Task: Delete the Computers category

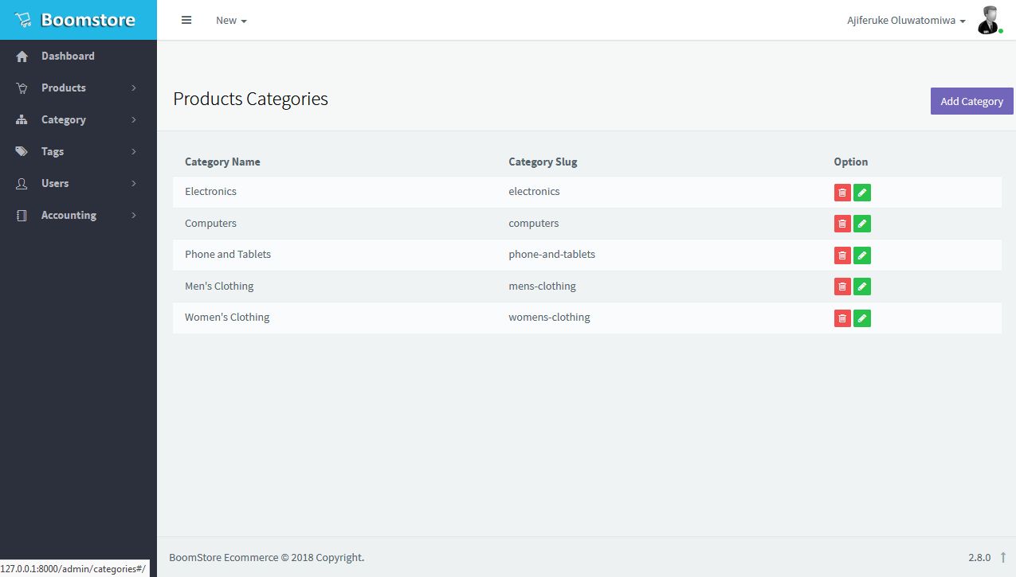Action: [842, 224]
